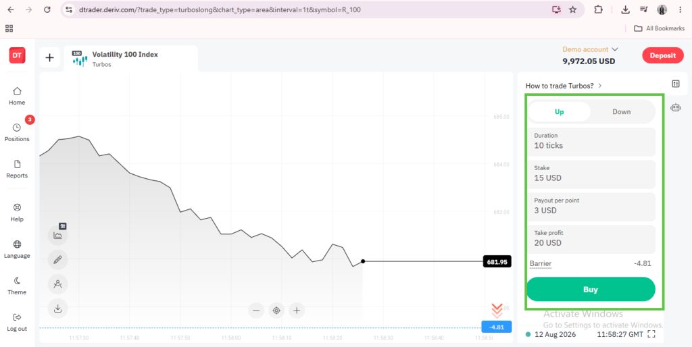692x347 pixels.
Task: Open Positions in the sidebar
Action: click(17, 132)
